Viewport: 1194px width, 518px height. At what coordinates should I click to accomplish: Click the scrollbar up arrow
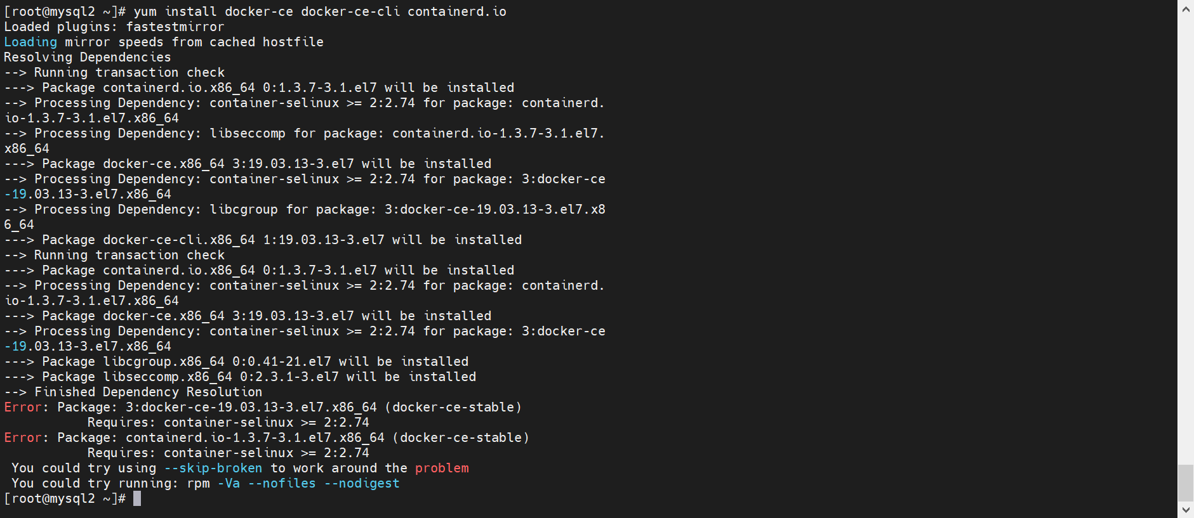pos(1186,9)
